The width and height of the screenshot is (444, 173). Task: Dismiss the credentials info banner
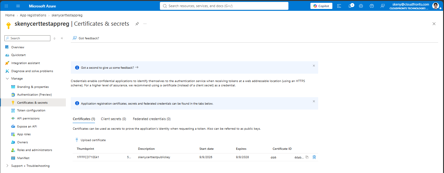[314, 101]
